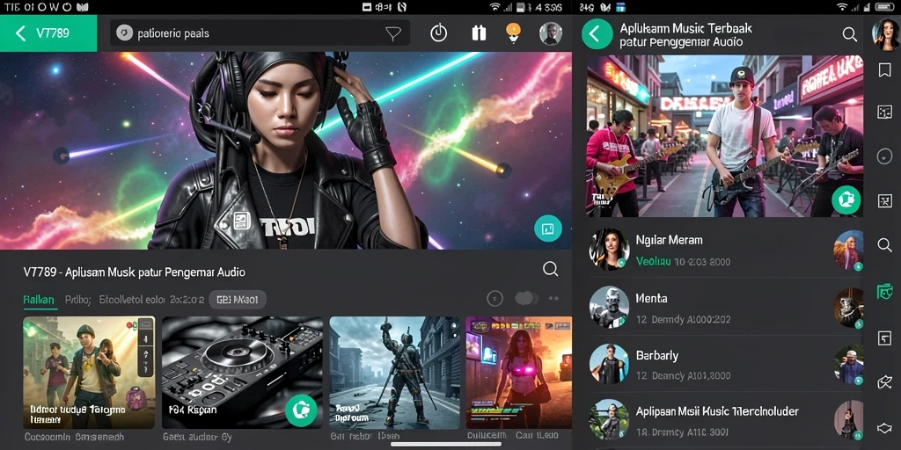901x450 pixels.
Task: Click the circle icon in the right sidebar
Action: 885,156
